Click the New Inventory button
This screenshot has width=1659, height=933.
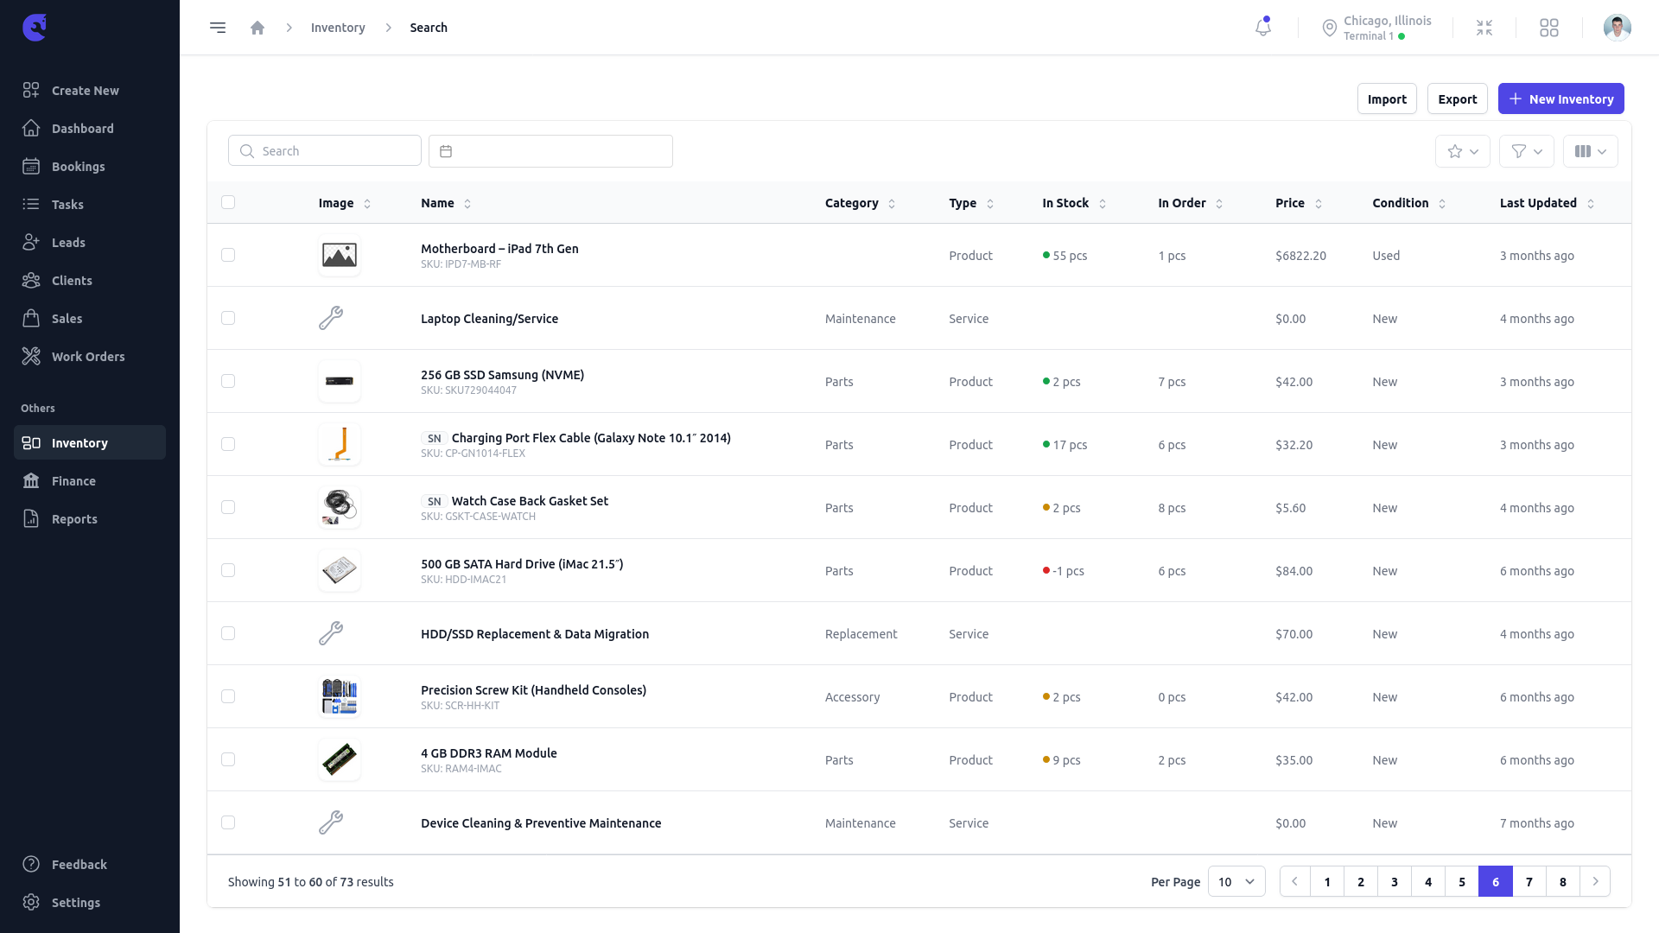[1560, 99]
